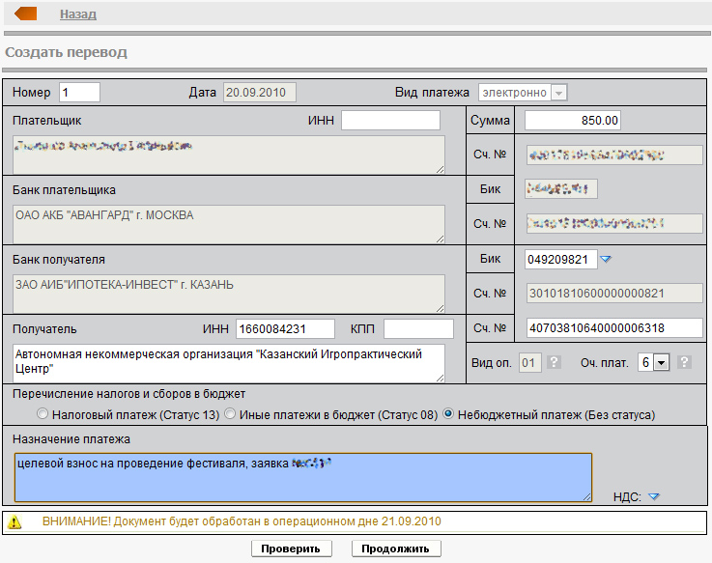Click the yellow warning icon
Screen dimensions: 712x563
[x=14, y=521]
